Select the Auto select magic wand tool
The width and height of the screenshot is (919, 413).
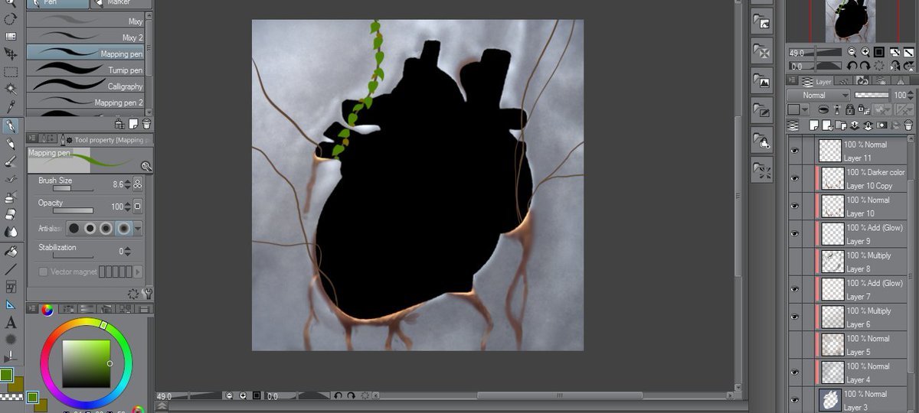point(11,89)
